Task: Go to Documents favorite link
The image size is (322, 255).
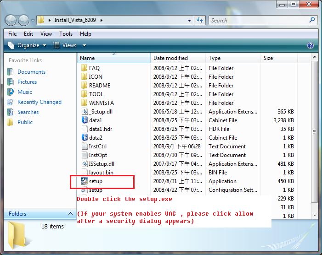Action: [x=31, y=72]
